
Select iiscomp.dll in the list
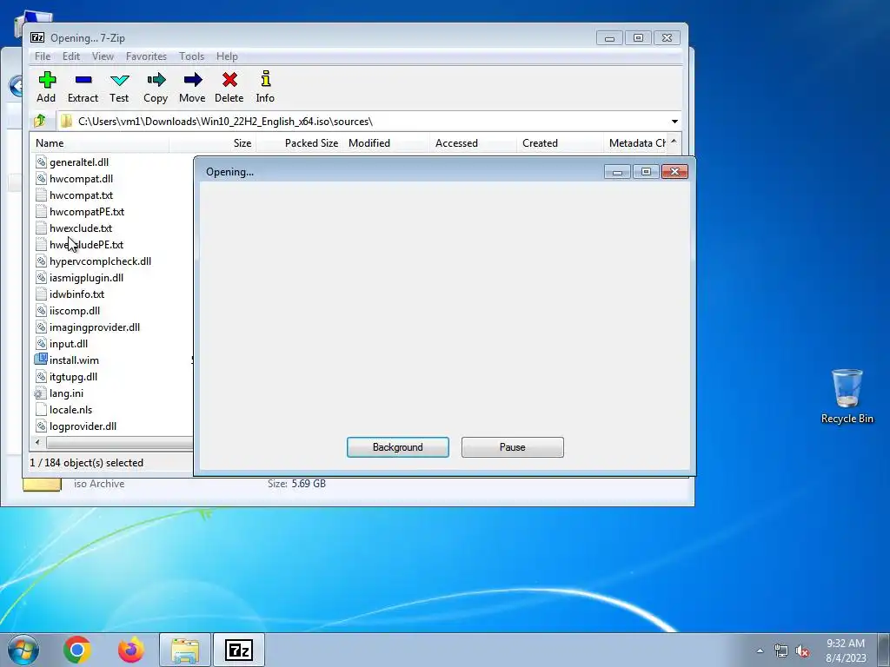point(75,310)
